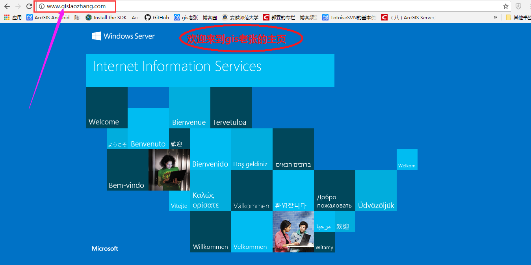
Task: Click the Windows Server logo
Action: tap(123, 36)
